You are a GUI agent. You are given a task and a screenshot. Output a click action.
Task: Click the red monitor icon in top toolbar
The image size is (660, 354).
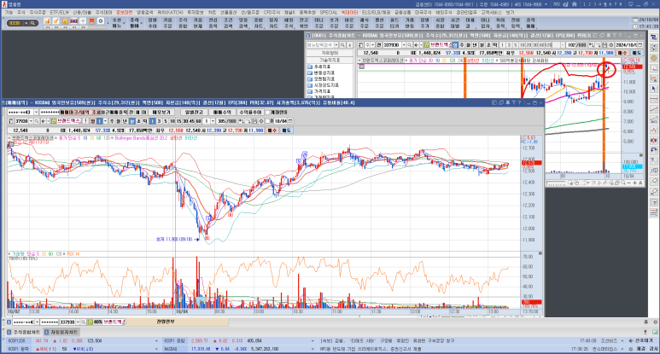pos(91,21)
